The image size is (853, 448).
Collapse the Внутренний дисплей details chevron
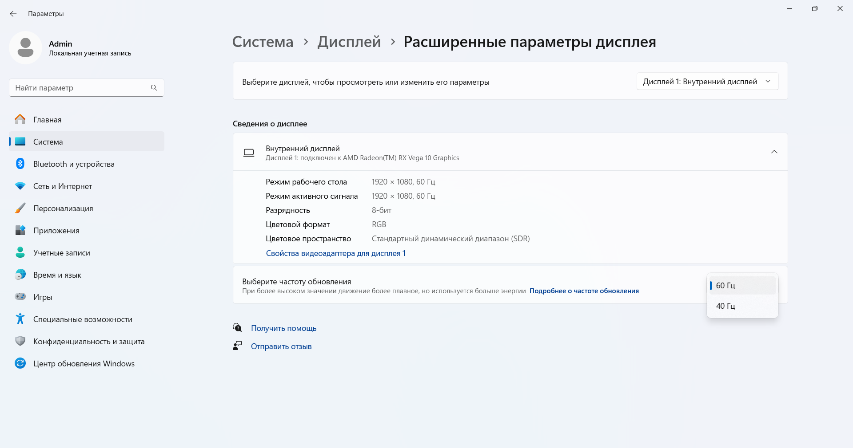click(x=774, y=152)
